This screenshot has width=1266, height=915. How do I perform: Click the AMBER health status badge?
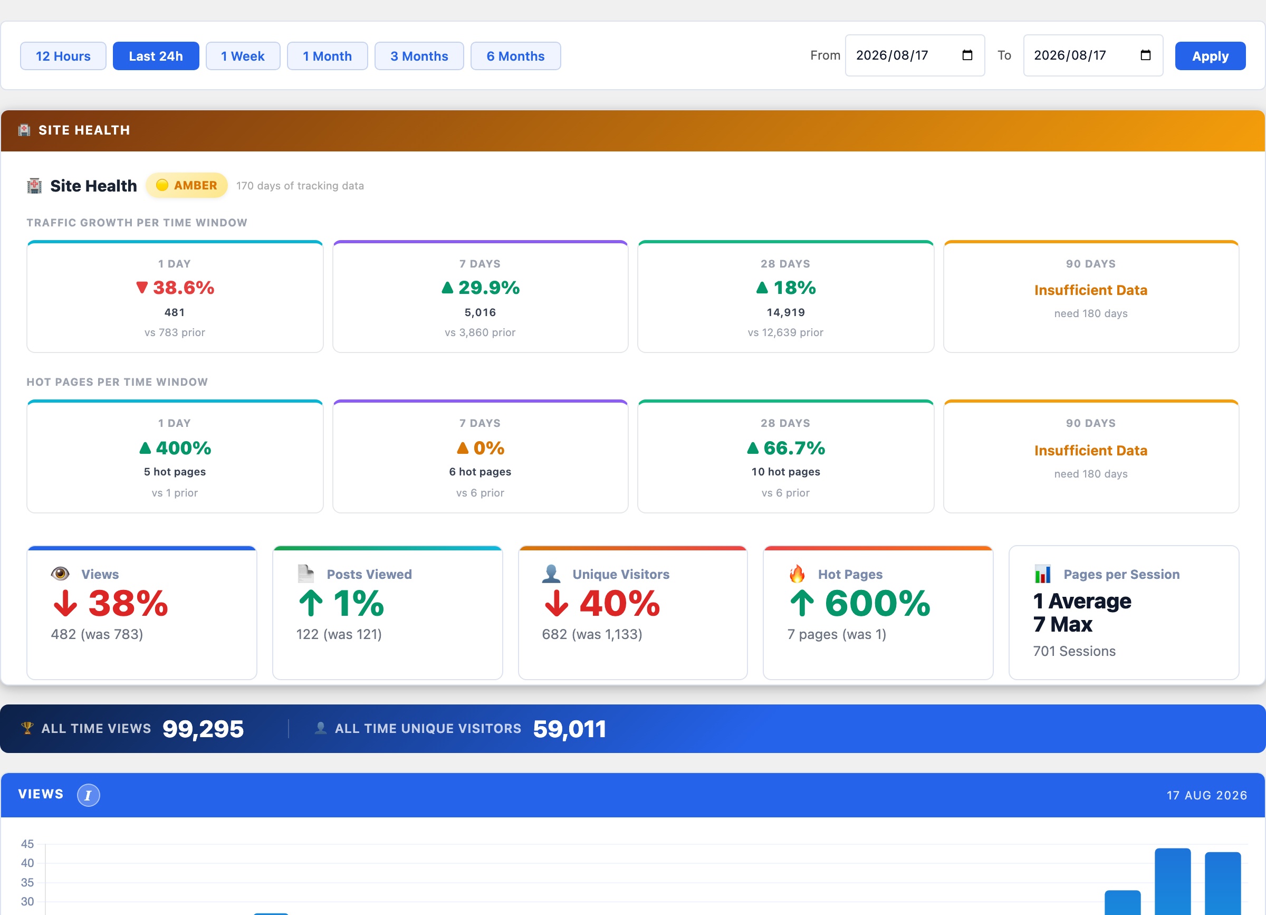186,185
